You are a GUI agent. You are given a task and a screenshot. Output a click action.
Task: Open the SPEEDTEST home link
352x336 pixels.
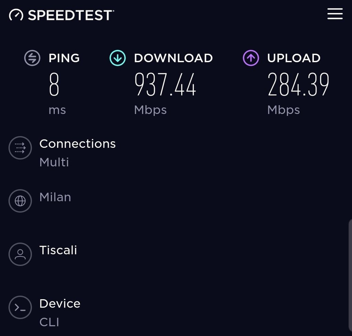[70, 15]
